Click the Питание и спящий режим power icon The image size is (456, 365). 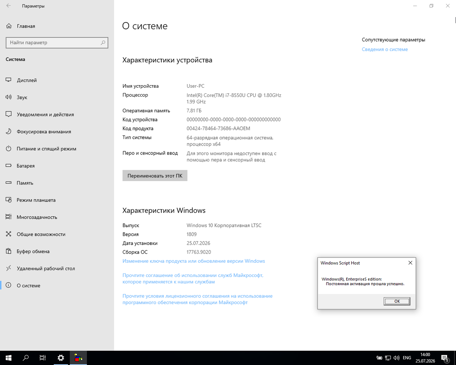9,149
